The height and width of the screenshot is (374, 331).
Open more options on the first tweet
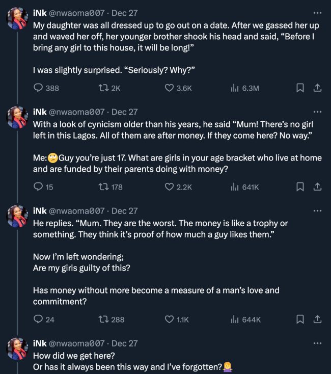tap(317, 13)
